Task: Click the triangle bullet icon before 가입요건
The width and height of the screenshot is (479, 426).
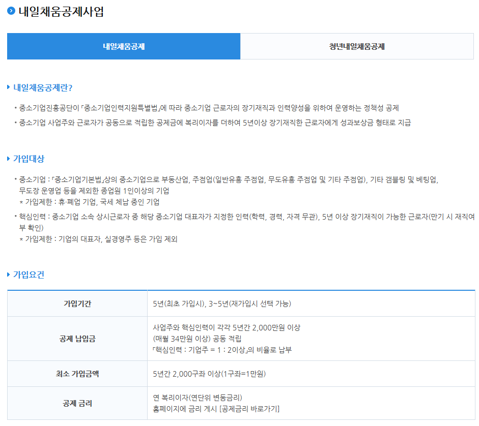Action: click(x=9, y=275)
